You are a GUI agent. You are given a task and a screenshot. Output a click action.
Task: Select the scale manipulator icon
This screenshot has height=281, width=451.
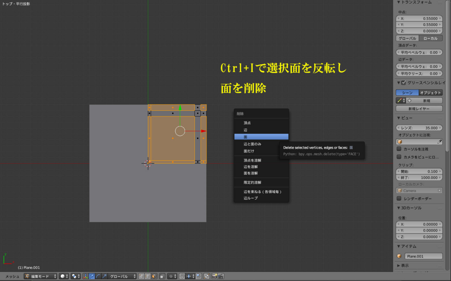[x=104, y=276]
